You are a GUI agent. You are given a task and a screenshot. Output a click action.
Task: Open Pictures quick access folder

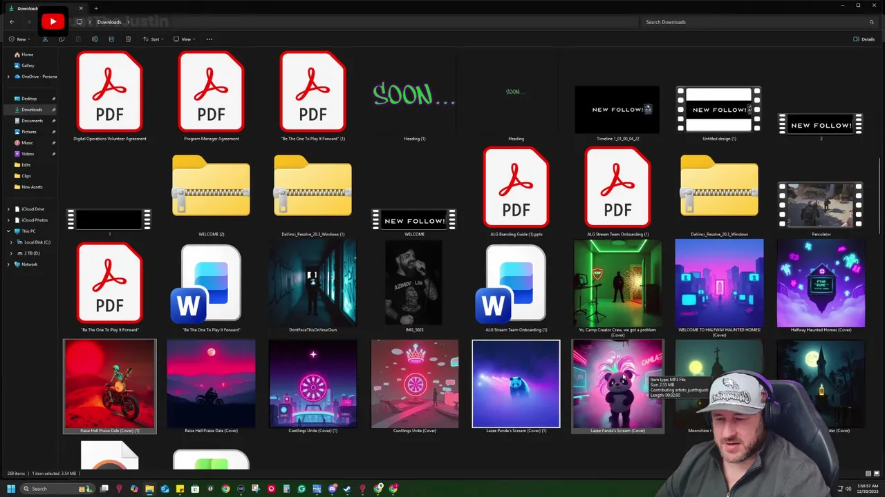29,132
